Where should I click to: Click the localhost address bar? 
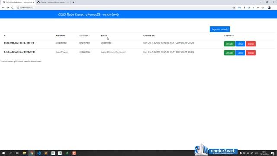pos(124,8)
